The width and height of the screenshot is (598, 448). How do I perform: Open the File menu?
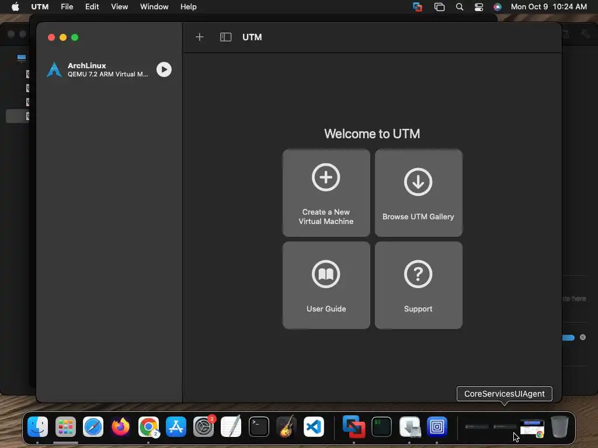[x=67, y=6]
